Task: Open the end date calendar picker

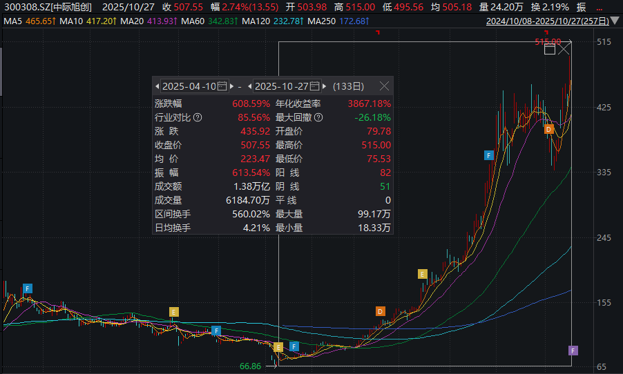Action: (315, 86)
